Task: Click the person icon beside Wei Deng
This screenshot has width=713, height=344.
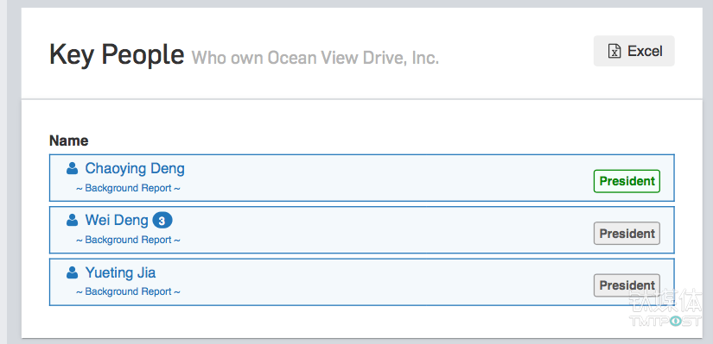Action: point(73,221)
